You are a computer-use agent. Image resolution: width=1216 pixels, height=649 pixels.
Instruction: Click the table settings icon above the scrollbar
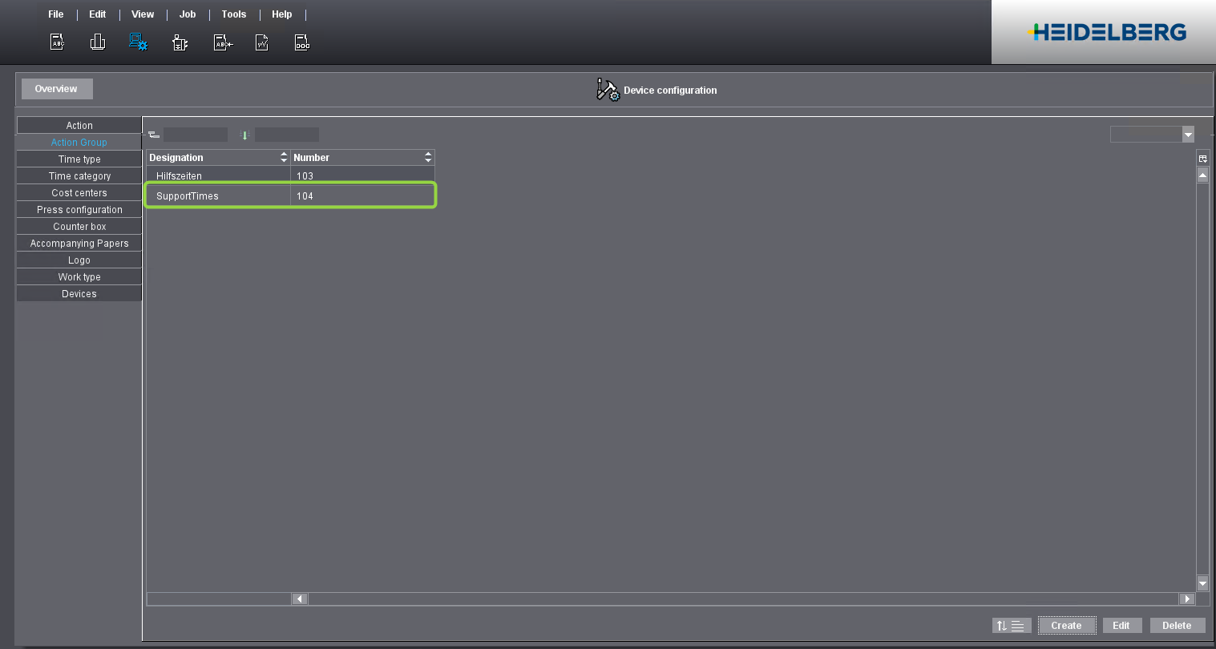point(1202,158)
